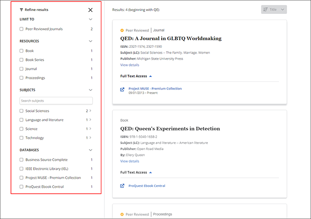Click ISSN 2327-1574; 2327-1590 text

click(141, 46)
